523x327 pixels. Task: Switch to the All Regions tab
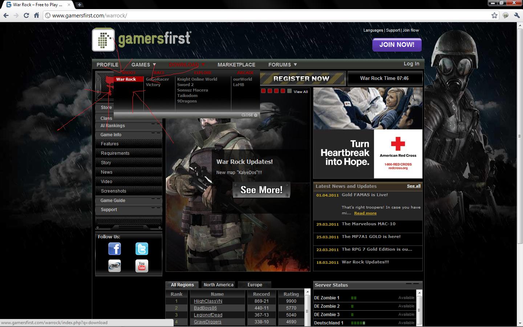tap(182, 285)
